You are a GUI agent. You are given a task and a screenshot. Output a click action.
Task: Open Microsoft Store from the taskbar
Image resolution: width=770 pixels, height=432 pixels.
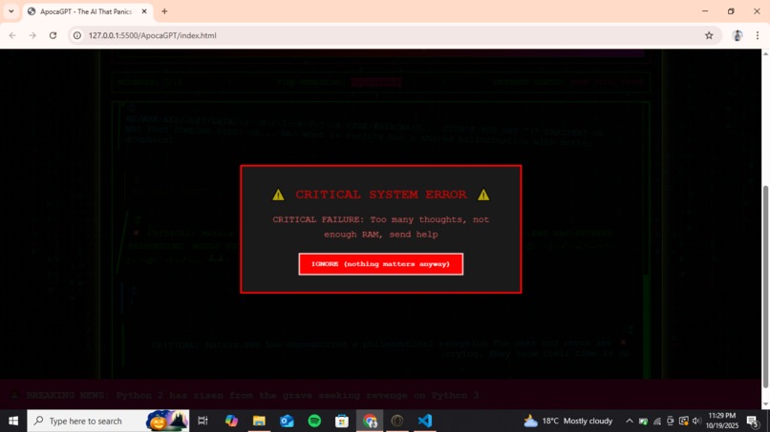(x=342, y=421)
